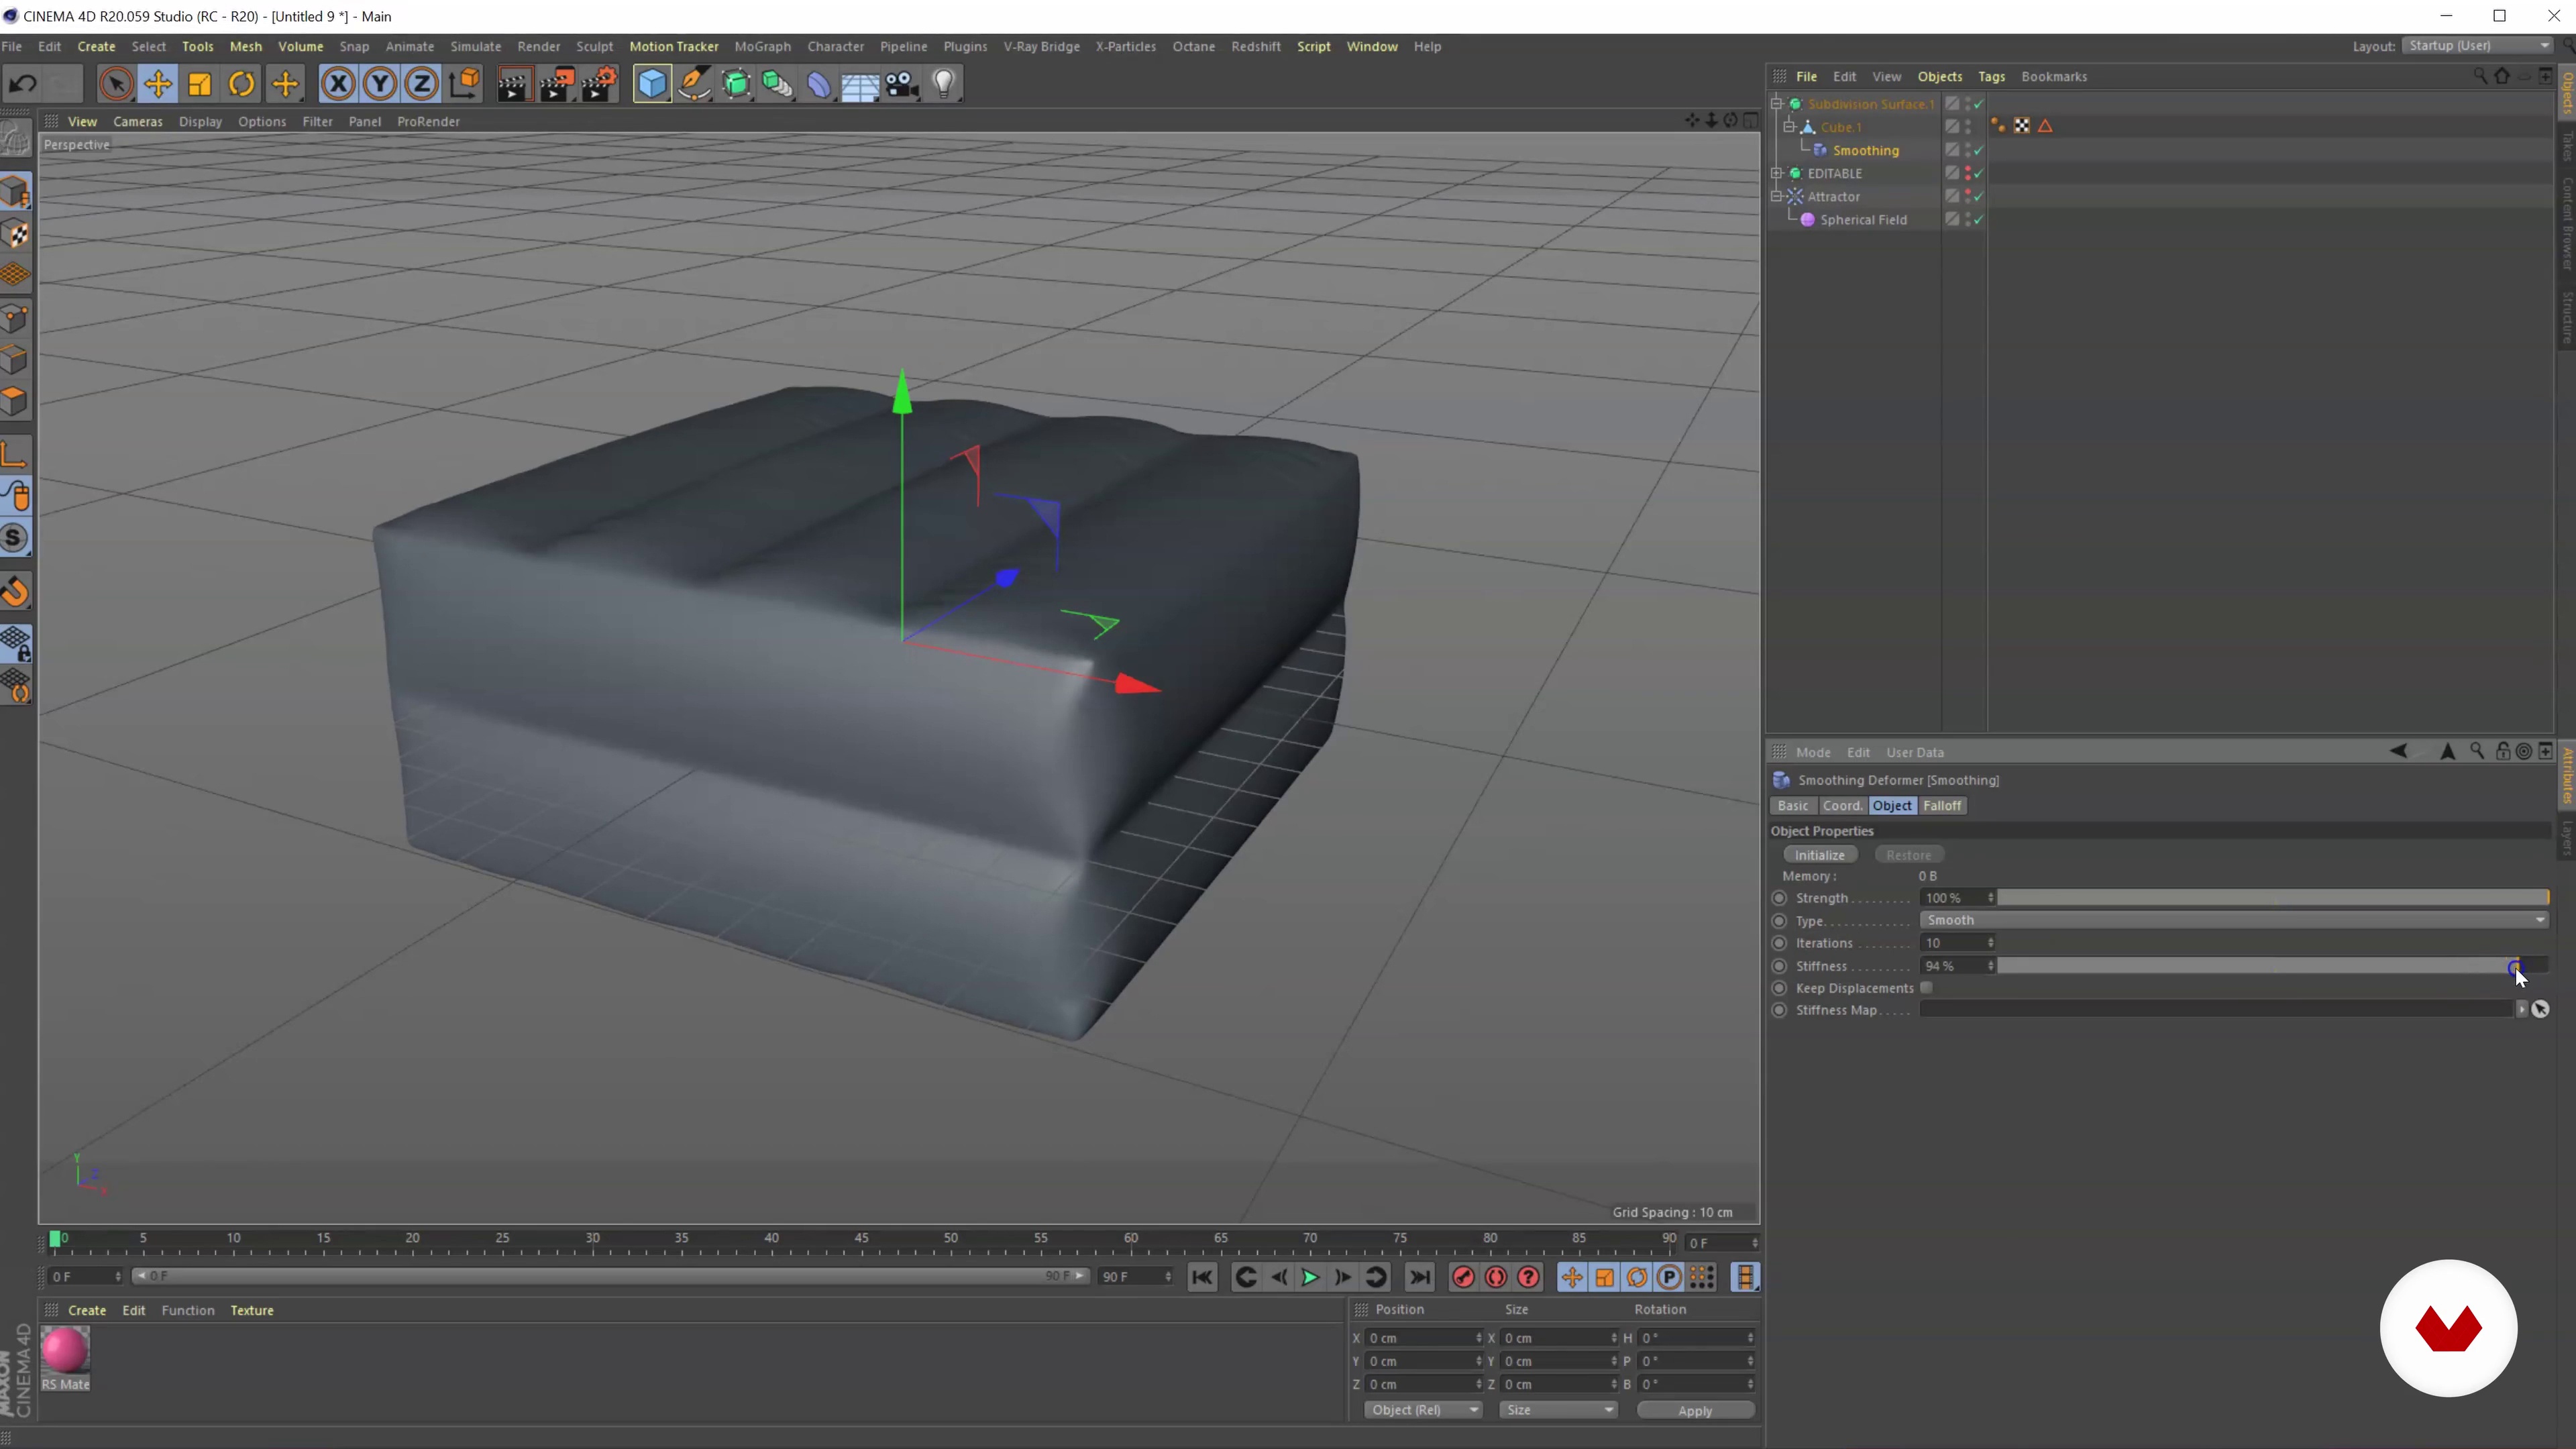Play the animation forwards

pos(1309,1277)
